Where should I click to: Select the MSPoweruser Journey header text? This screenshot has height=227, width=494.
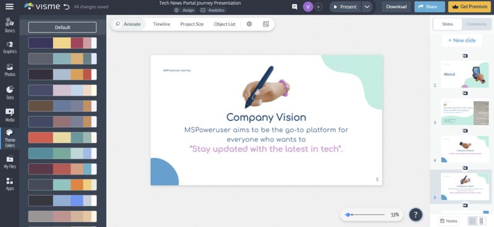coord(177,70)
